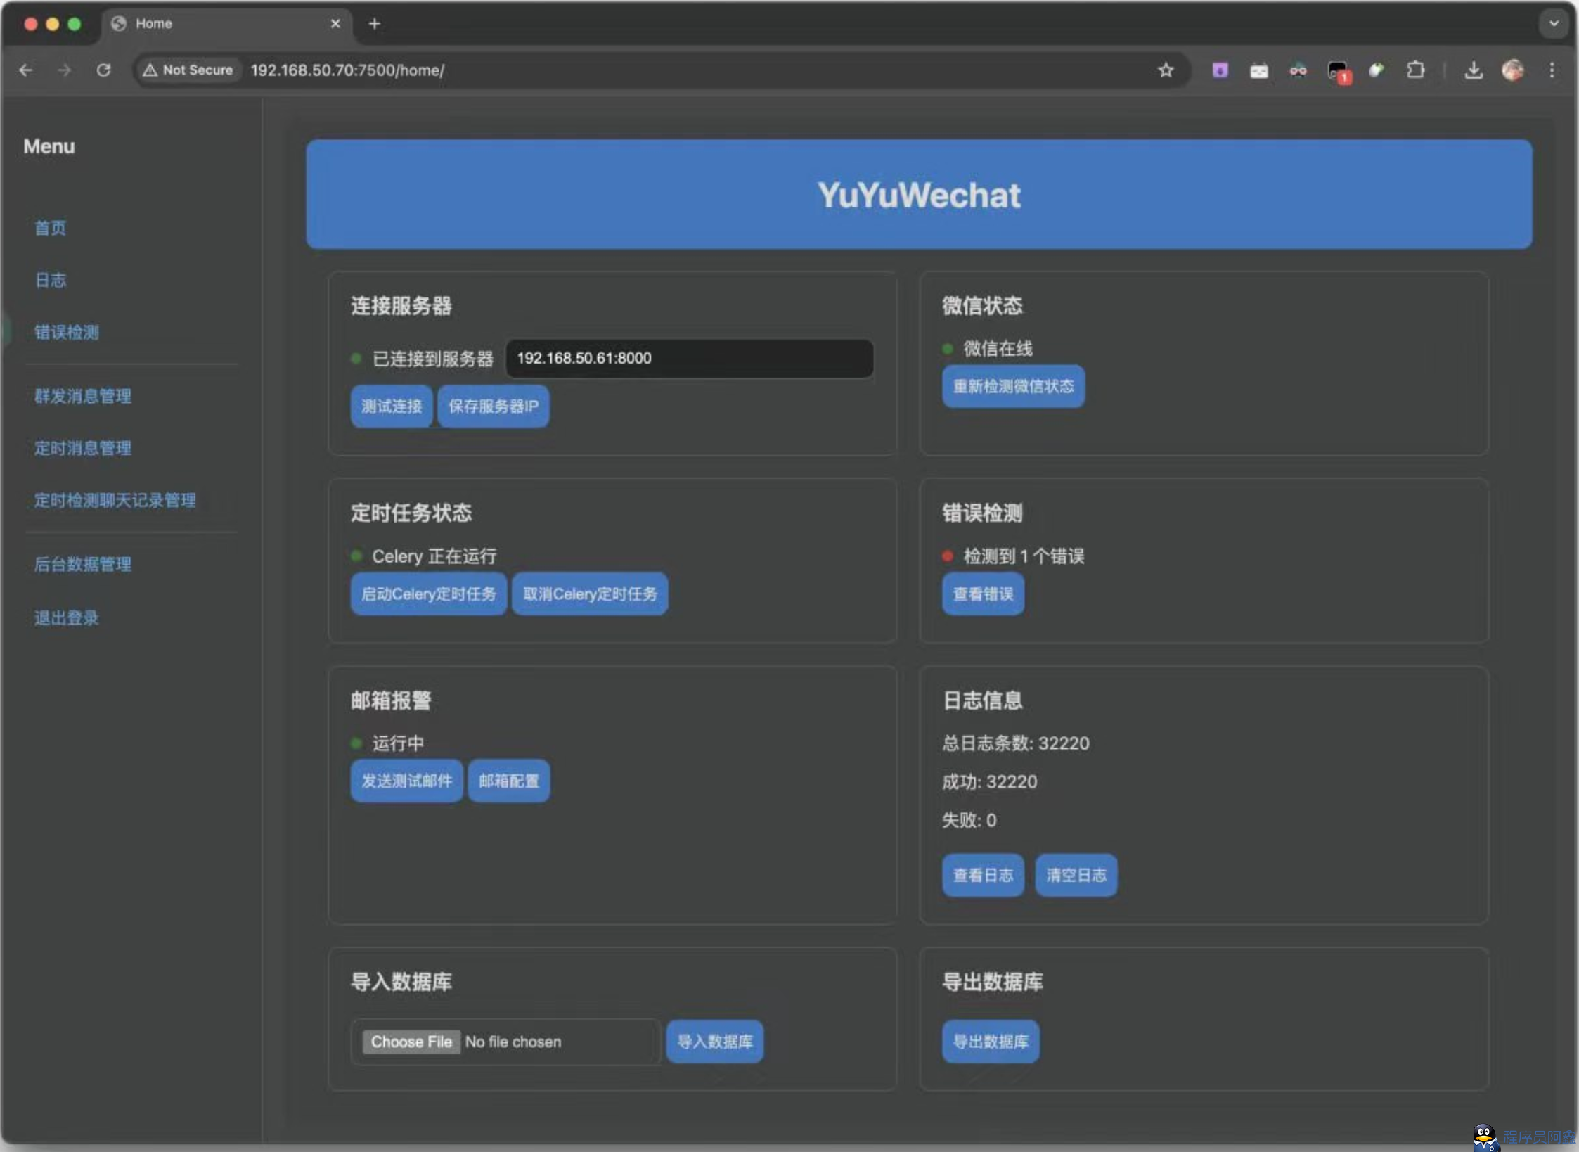Open the Chrome three-dot menu
Image resolution: width=1579 pixels, height=1152 pixels.
click(1552, 70)
